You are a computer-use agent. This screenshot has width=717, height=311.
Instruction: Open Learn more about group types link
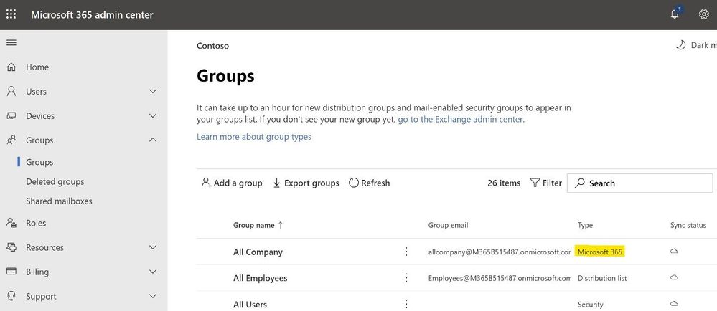tap(254, 137)
